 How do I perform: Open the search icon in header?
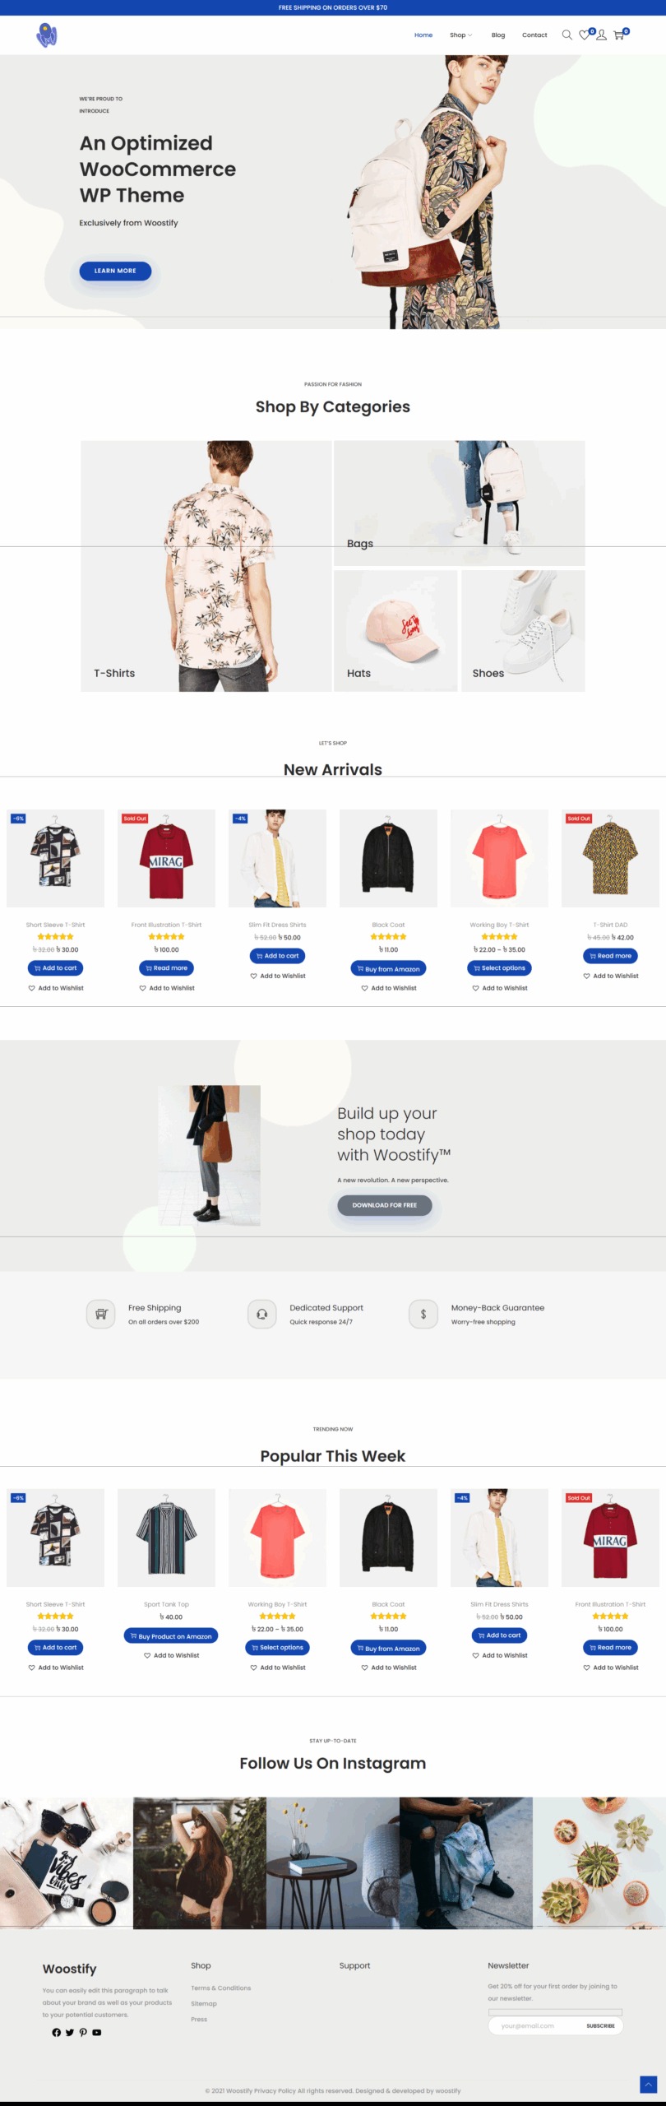pos(567,35)
